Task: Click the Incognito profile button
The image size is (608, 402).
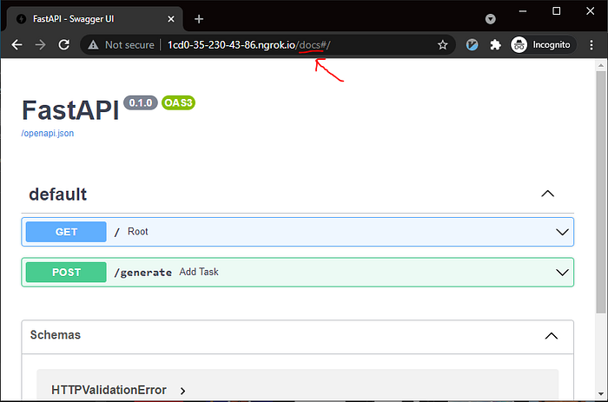Action: (543, 45)
